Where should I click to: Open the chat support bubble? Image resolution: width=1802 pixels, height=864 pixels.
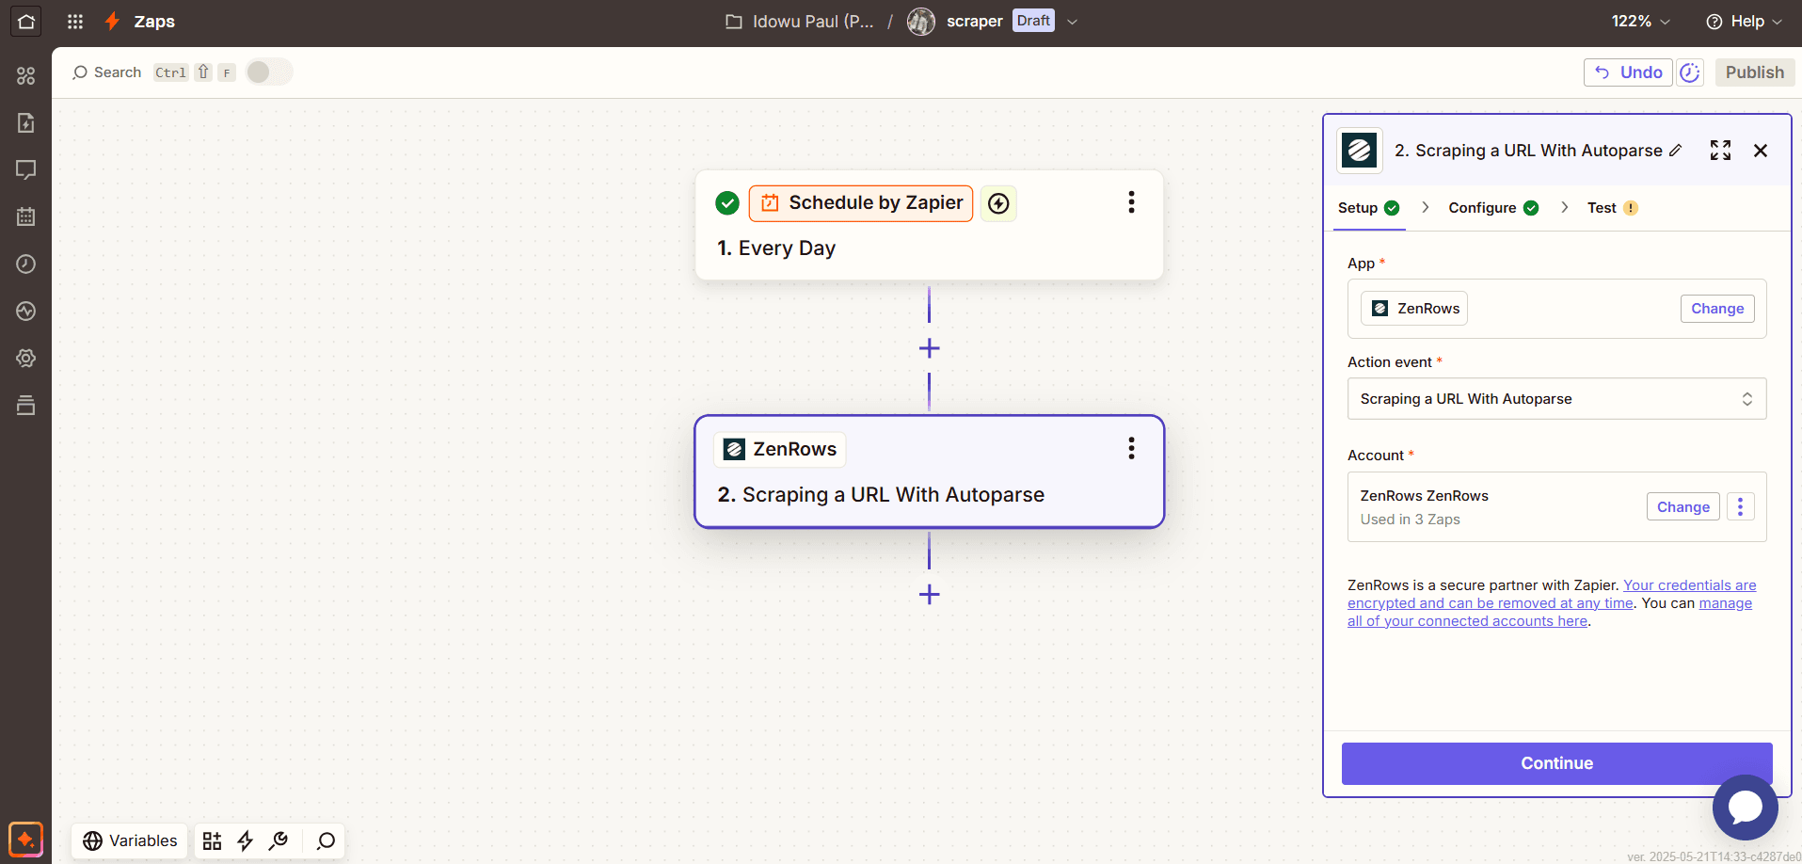(x=1745, y=807)
